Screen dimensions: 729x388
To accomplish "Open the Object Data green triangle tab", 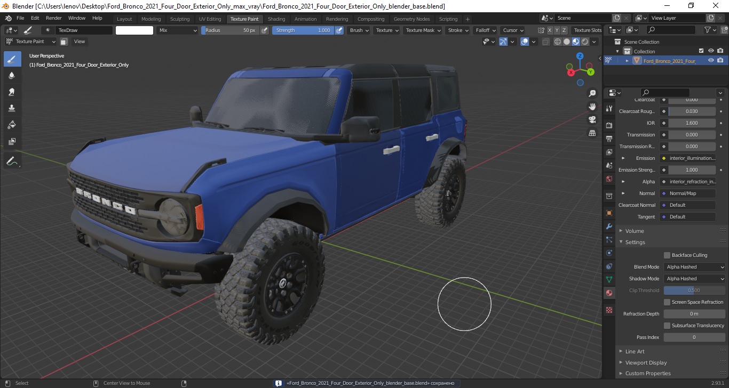I will click(x=609, y=279).
